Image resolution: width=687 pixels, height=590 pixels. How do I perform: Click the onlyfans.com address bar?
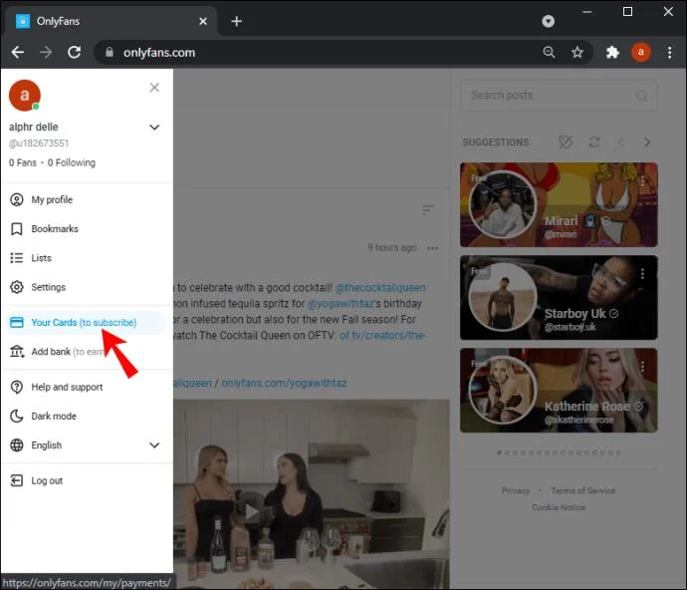pos(159,53)
